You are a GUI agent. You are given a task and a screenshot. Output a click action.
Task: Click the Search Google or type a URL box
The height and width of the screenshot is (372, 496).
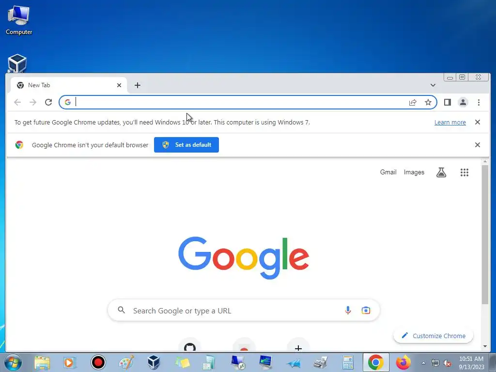tap(244, 310)
